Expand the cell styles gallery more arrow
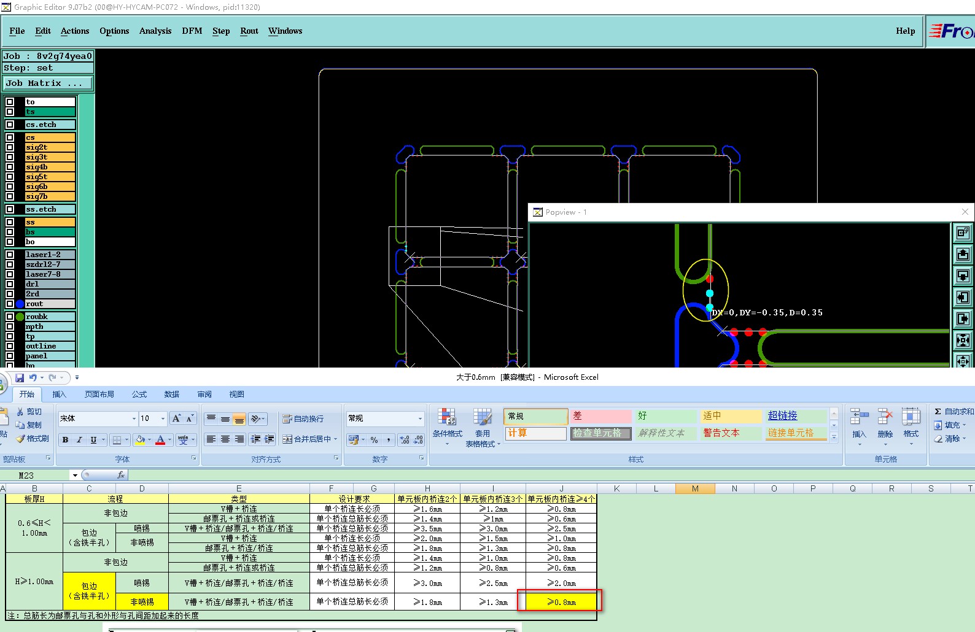Image resolution: width=975 pixels, height=632 pixels. click(834, 437)
